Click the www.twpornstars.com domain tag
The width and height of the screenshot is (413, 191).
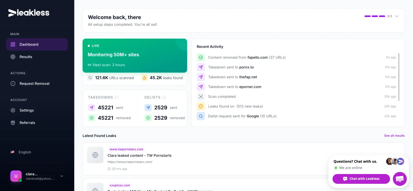tap(126, 149)
